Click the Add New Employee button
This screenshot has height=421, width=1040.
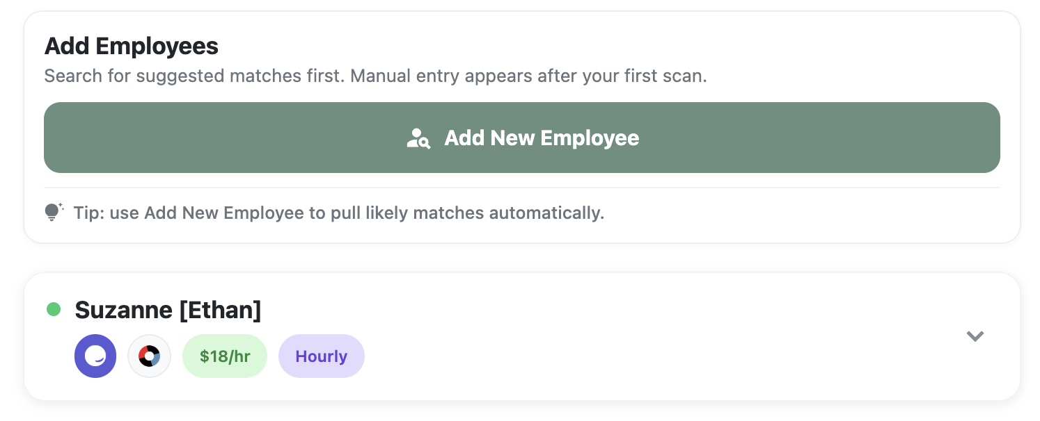pos(522,138)
